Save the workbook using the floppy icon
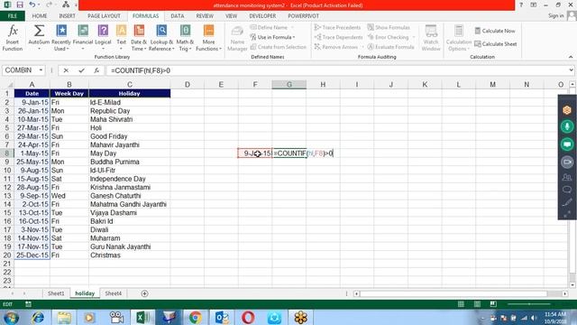The image size is (577, 325). (20, 5)
